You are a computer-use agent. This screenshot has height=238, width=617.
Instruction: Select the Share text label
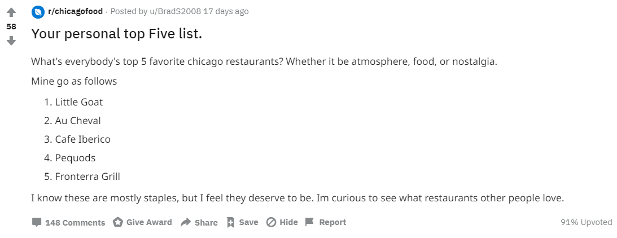pyautogui.click(x=206, y=223)
